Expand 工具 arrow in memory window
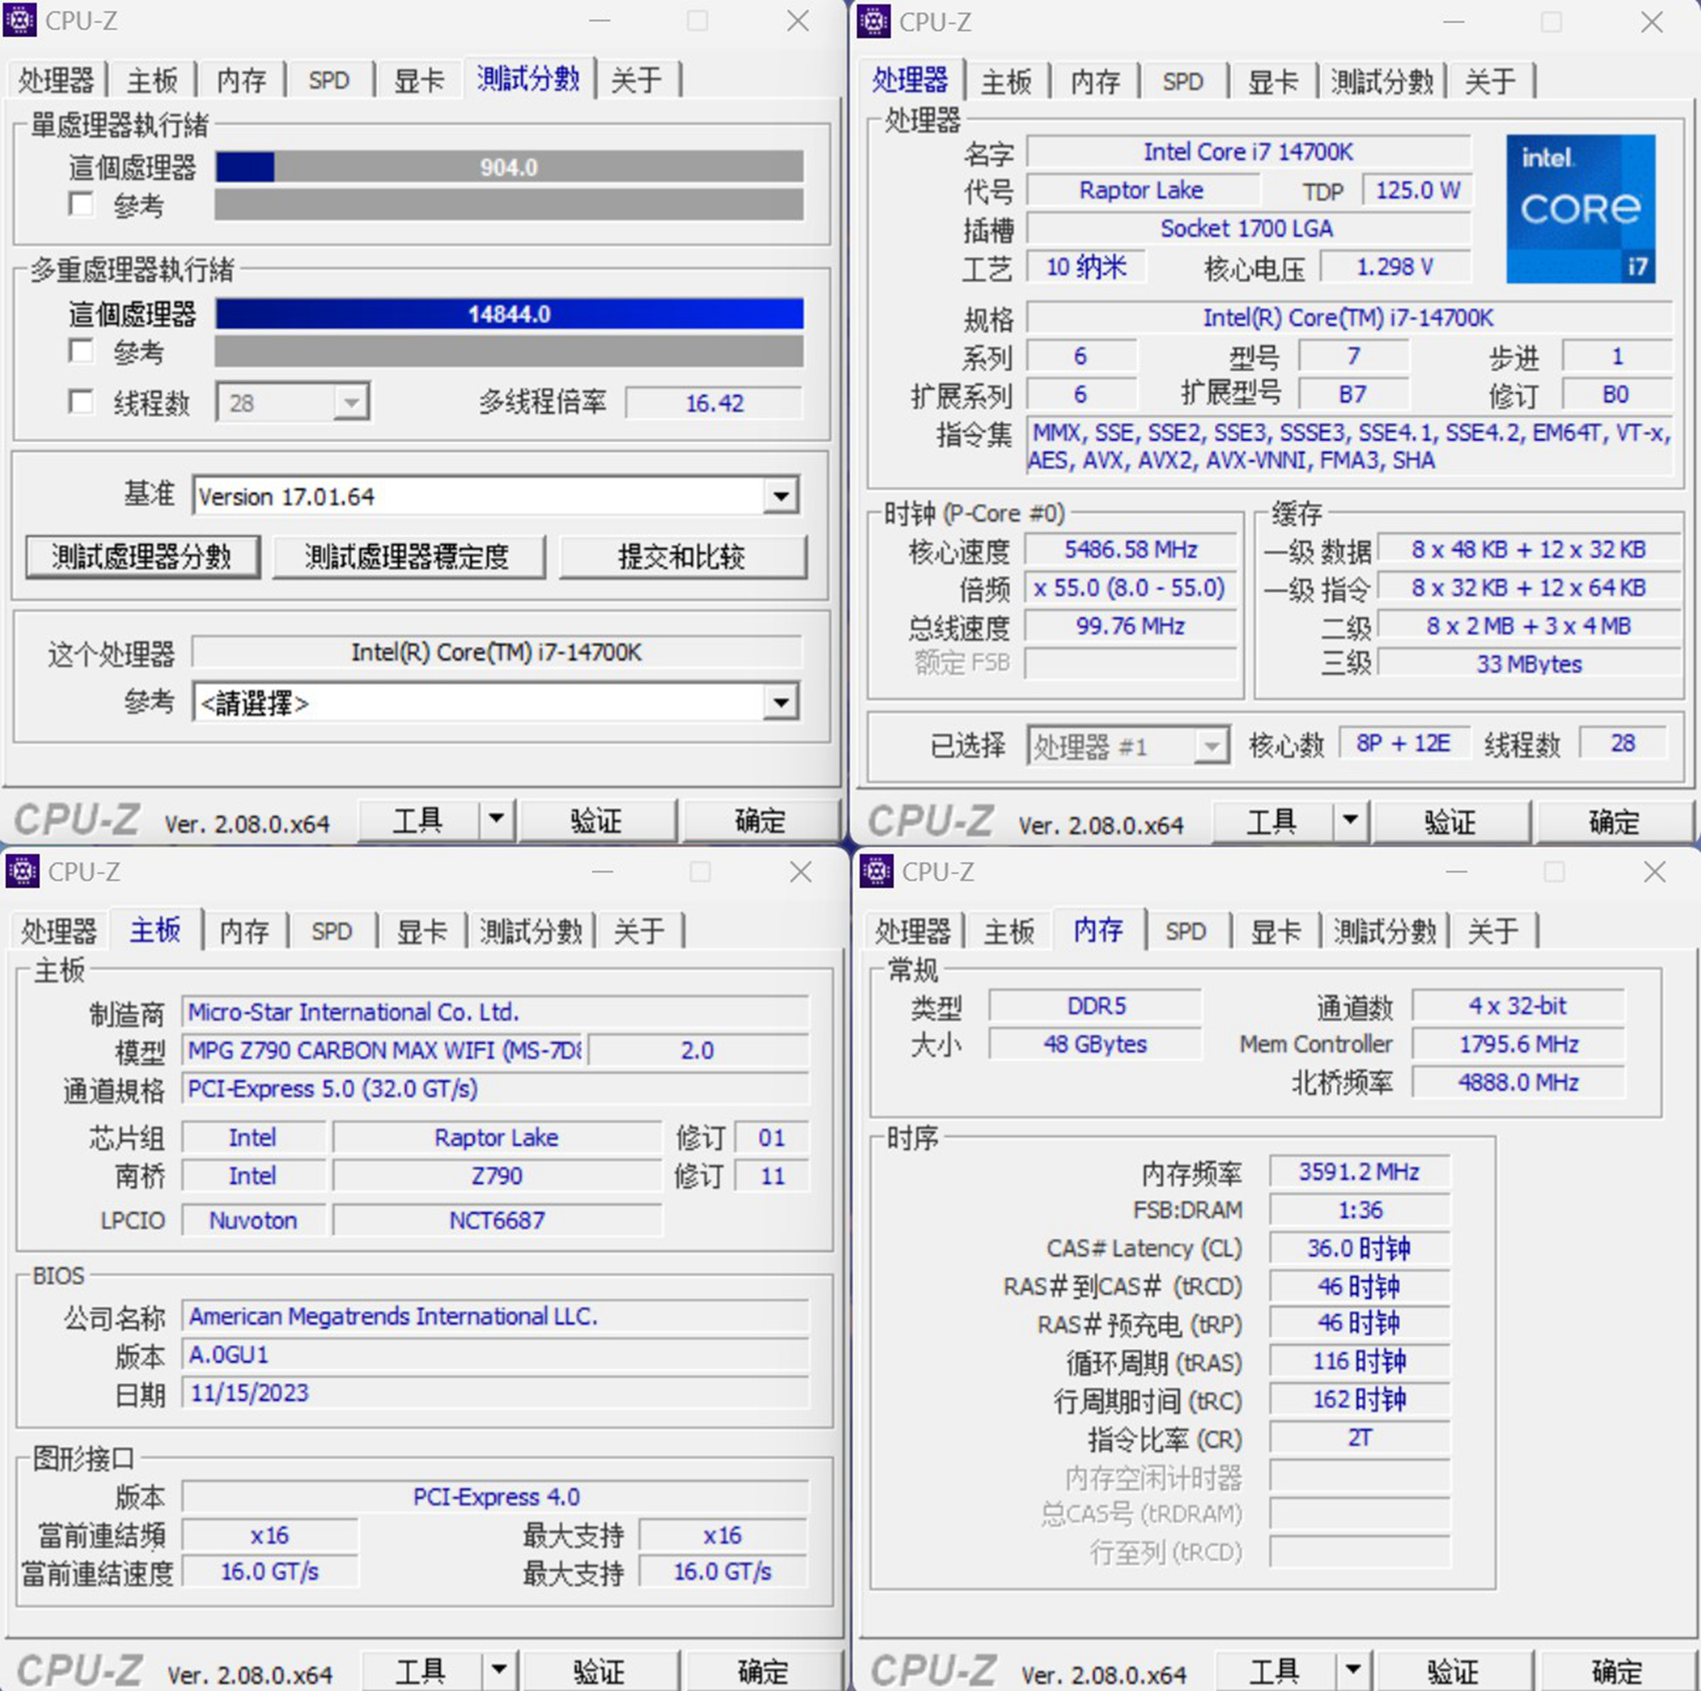Screen dimensions: 1701x1691 point(1353,1671)
